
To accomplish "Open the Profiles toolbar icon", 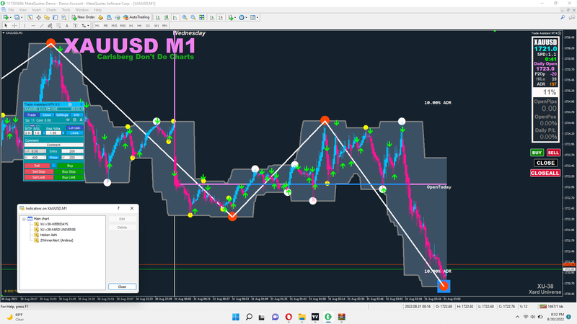I will [x=17, y=17].
